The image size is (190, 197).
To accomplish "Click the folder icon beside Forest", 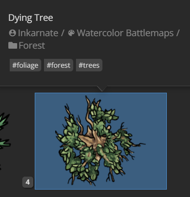I will [13, 45].
